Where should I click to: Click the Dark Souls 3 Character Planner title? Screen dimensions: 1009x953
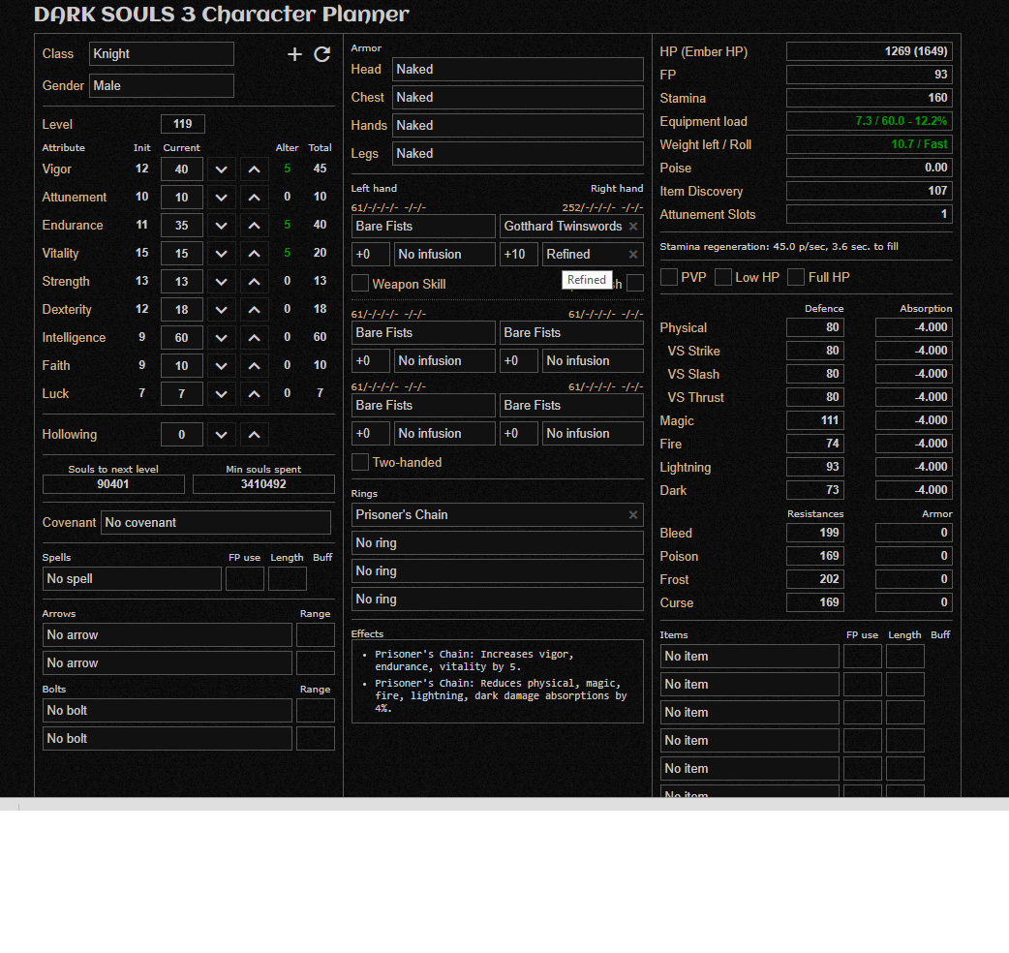point(222,15)
